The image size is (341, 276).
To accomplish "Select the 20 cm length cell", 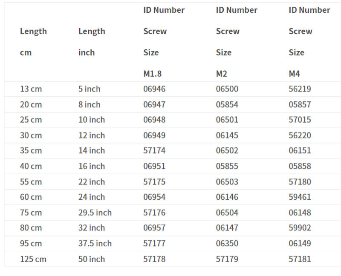I will [31, 104].
